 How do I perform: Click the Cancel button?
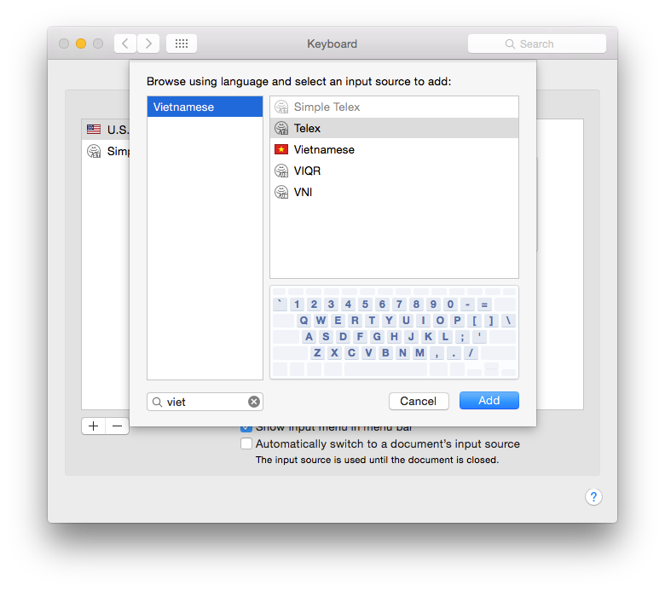[419, 401]
